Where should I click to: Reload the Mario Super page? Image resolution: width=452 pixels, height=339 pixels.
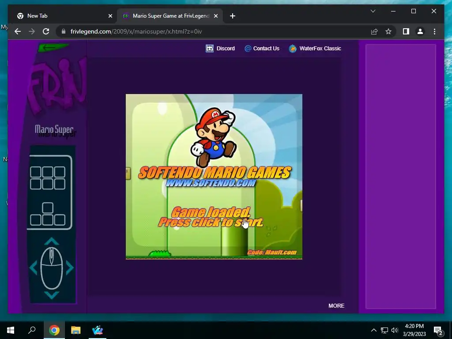click(x=46, y=31)
